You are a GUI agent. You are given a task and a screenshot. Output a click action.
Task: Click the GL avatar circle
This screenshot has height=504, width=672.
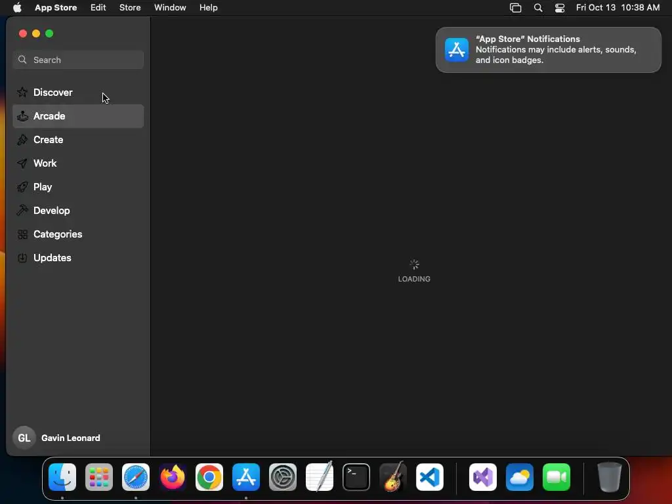24,438
